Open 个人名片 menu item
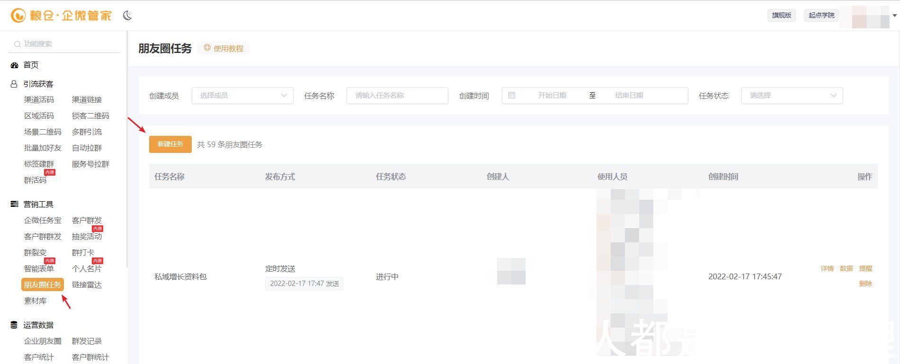 point(87,269)
